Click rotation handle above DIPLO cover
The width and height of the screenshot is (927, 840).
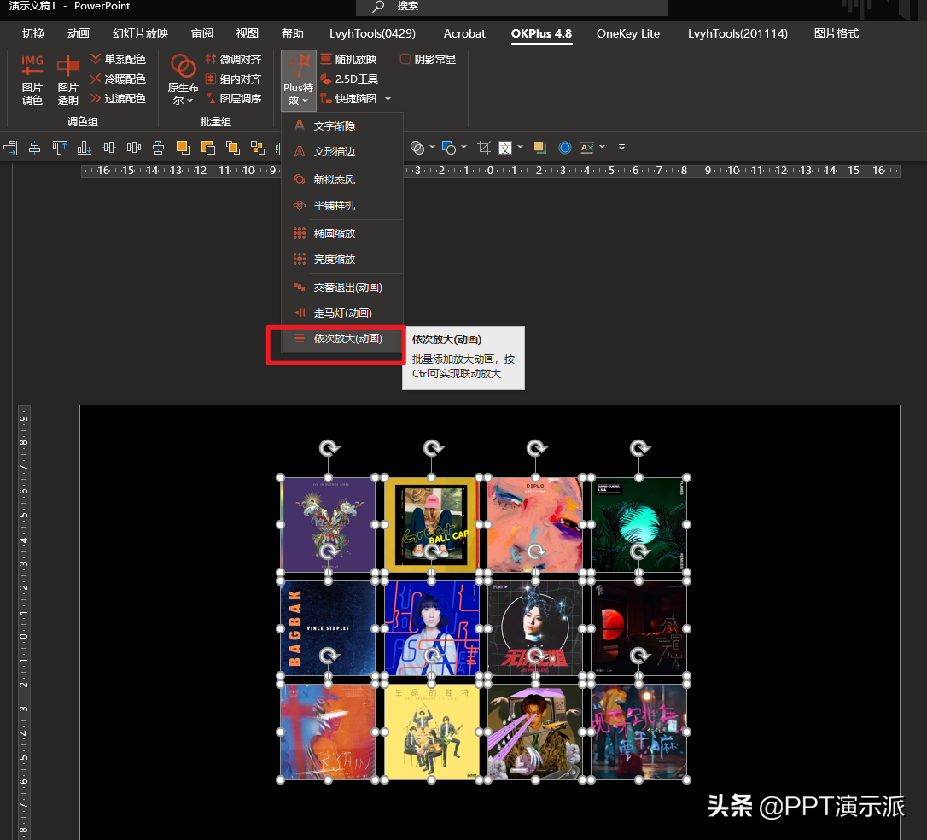coord(536,448)
